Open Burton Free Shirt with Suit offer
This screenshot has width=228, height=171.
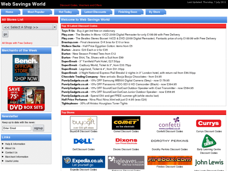pos(93,58)
